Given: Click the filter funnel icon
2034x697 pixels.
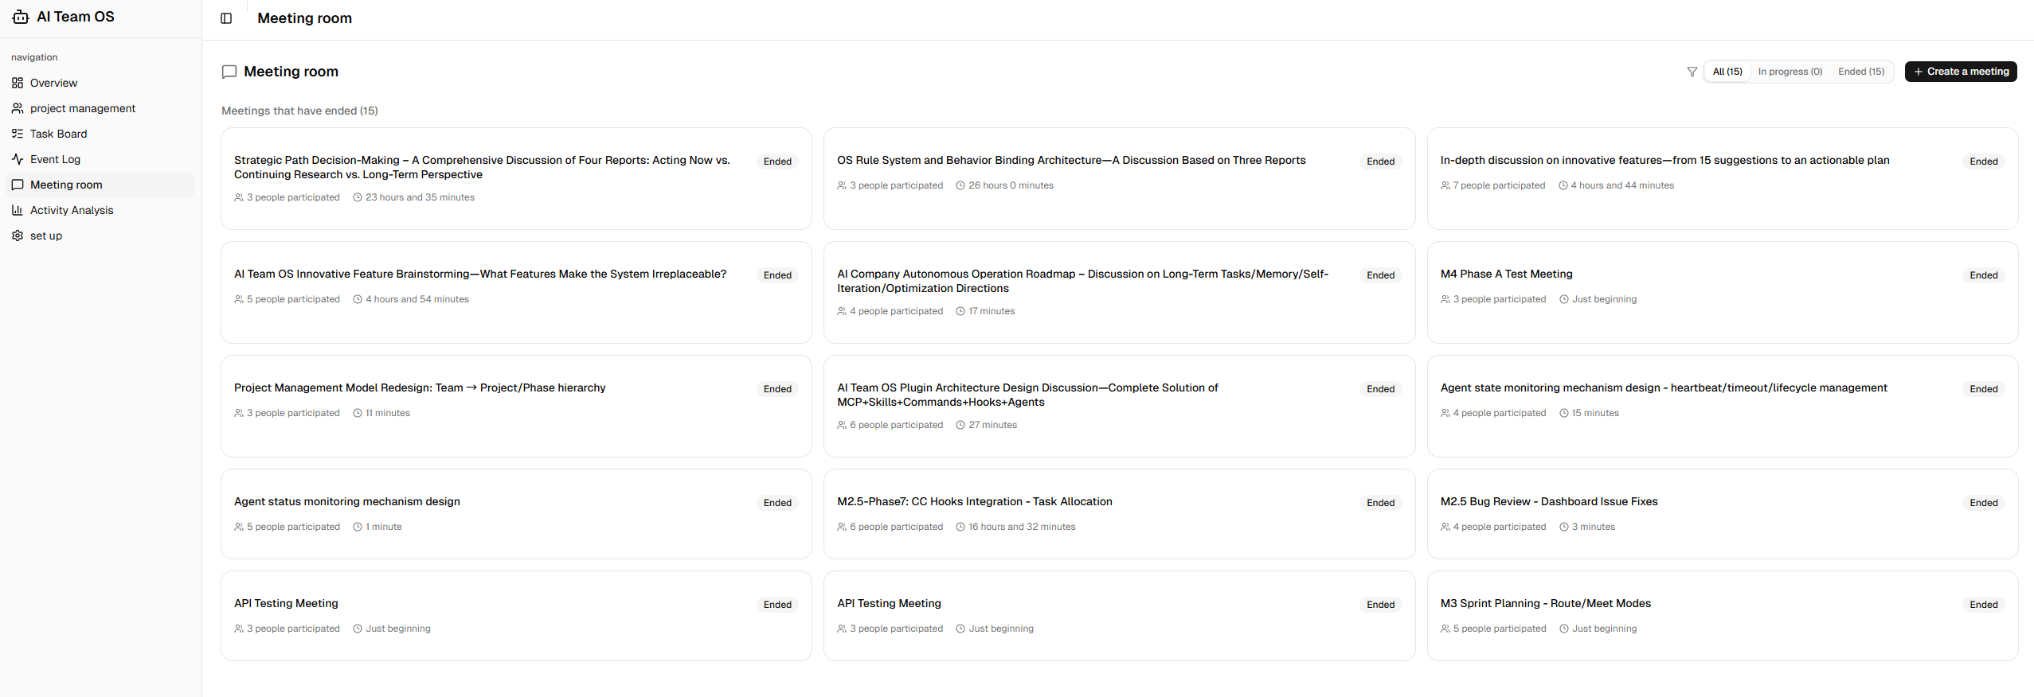Looking at the screenshot, I should coord(1692,72).
